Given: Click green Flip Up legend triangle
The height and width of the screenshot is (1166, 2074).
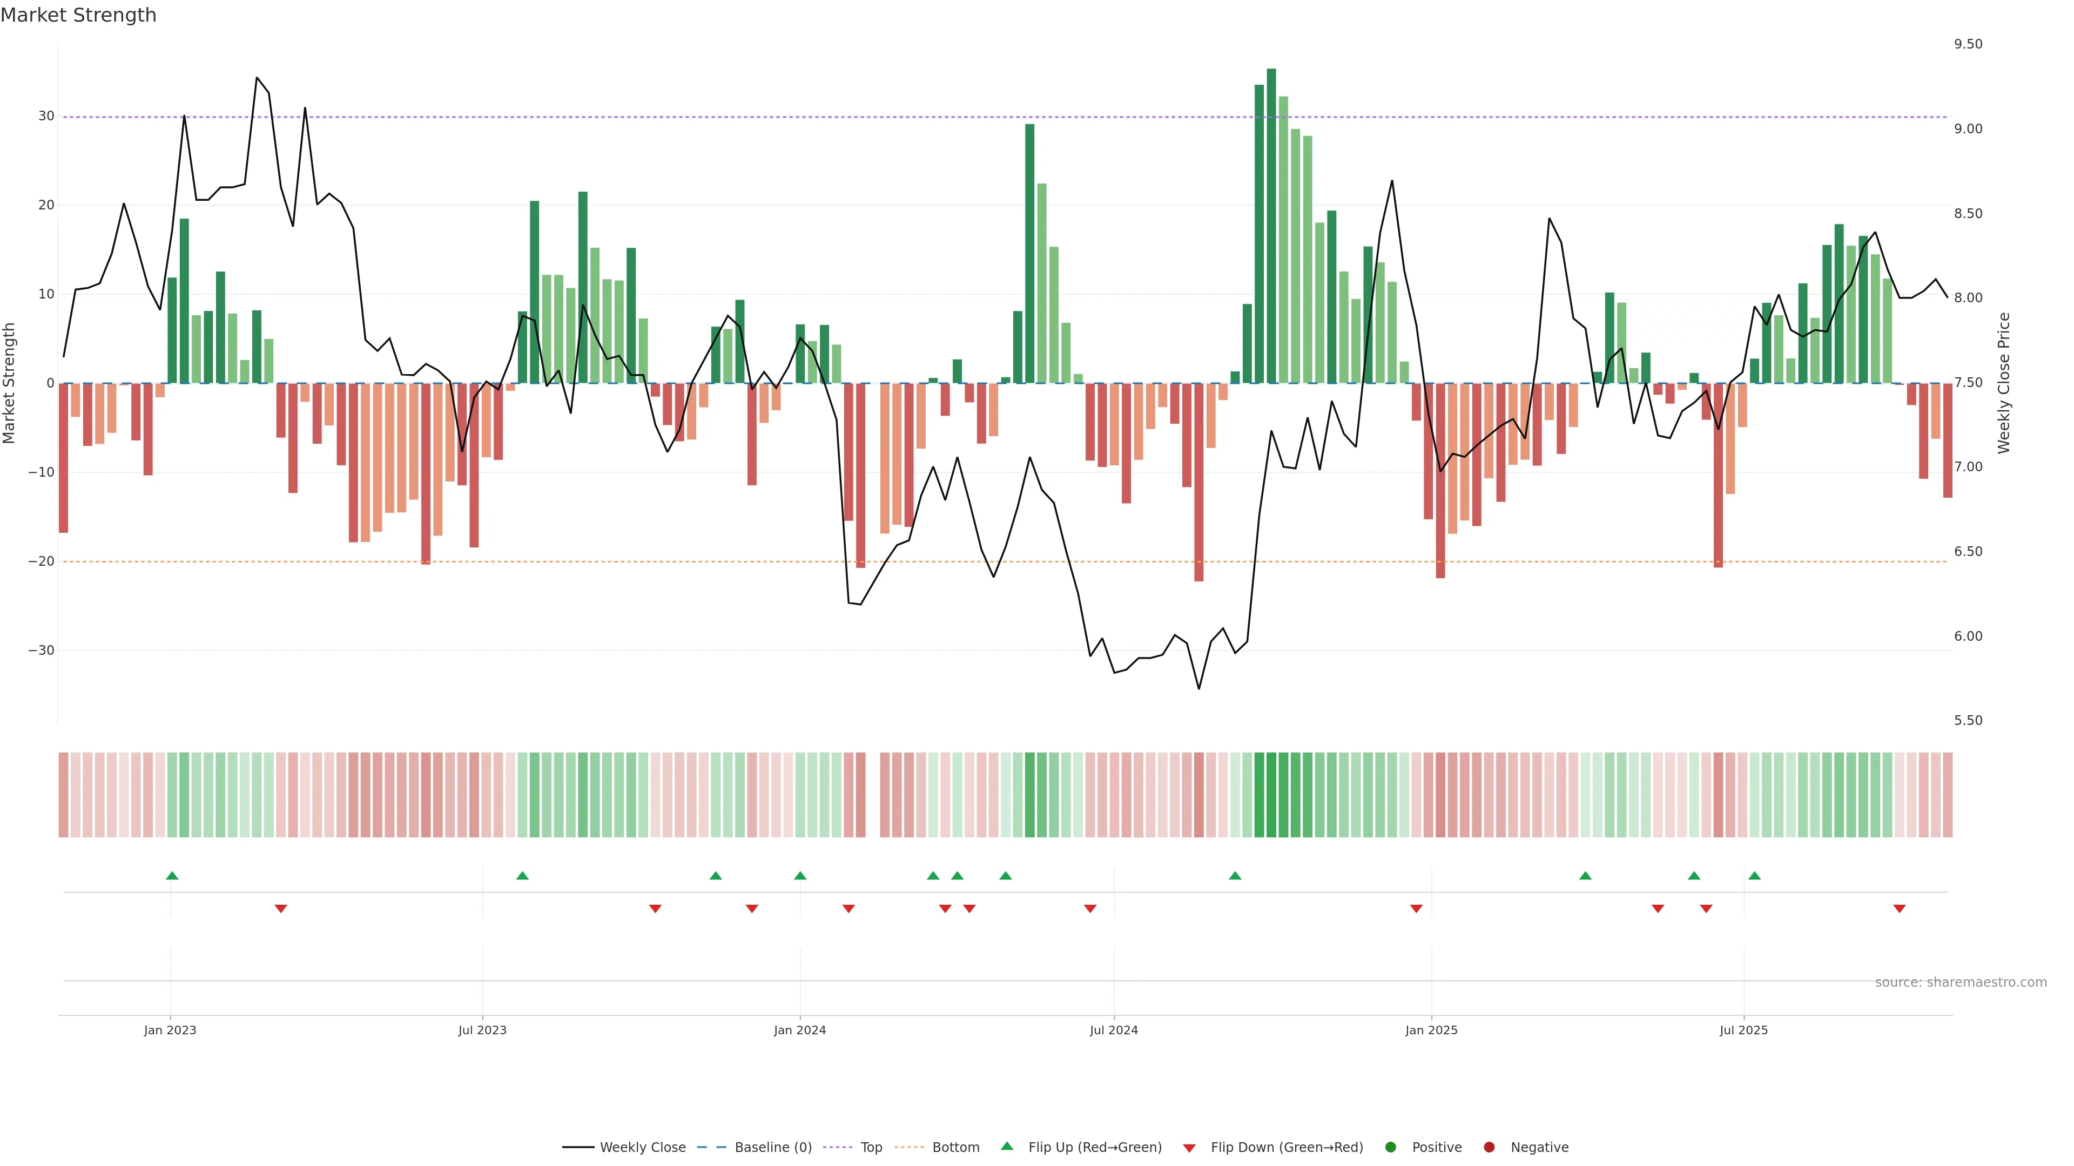Looking at the screenshot, I should 1006,1147.
